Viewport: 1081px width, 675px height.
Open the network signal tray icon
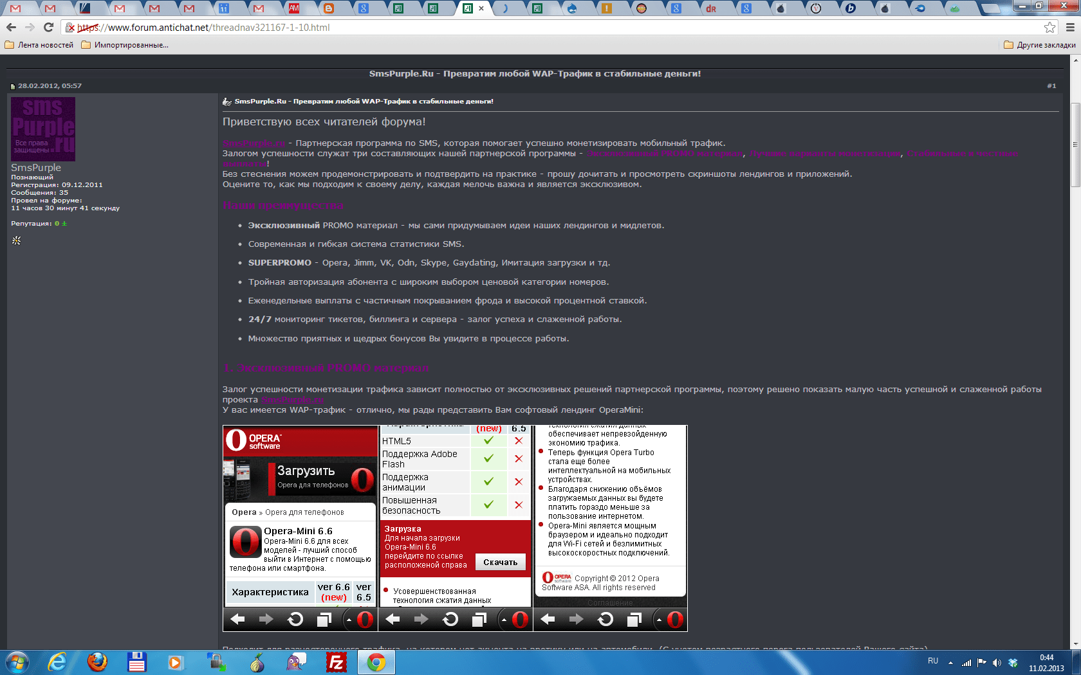pos(966,663)
